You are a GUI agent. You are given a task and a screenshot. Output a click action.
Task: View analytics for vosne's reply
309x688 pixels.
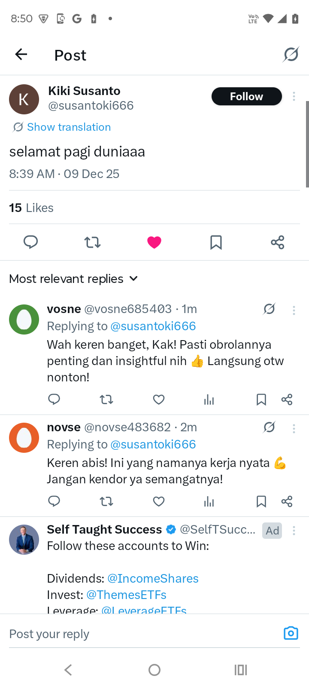point(209,400)
